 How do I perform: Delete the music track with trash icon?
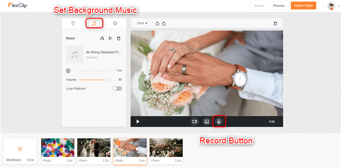(119, 38)
